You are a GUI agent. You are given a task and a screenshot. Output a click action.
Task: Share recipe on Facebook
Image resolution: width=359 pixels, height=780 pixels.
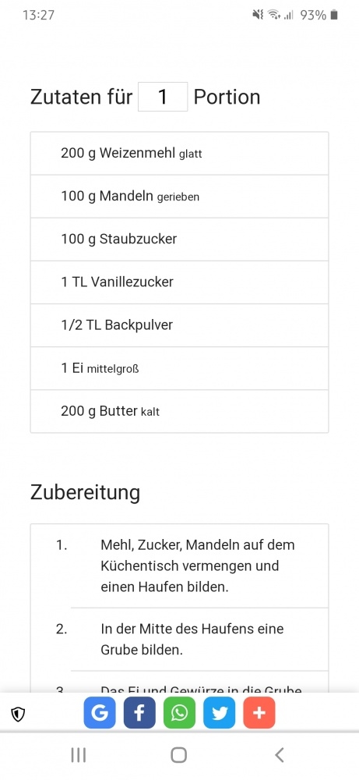pyautogui.click(x=139, y=713)
